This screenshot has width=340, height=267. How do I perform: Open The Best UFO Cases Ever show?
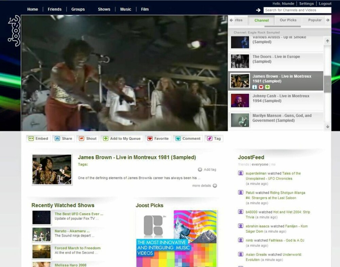coord(79,214)
